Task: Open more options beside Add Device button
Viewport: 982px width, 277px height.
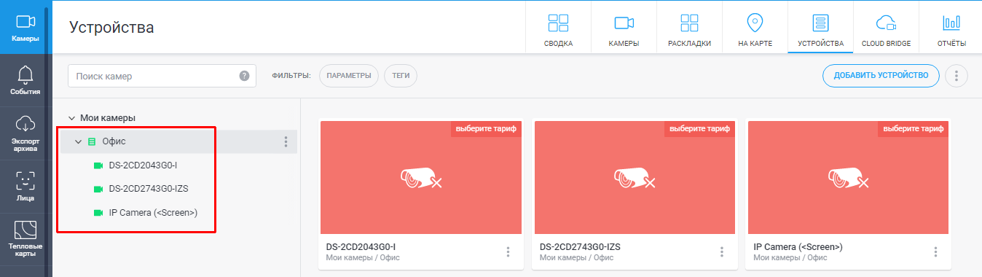Action: (956, 76)
